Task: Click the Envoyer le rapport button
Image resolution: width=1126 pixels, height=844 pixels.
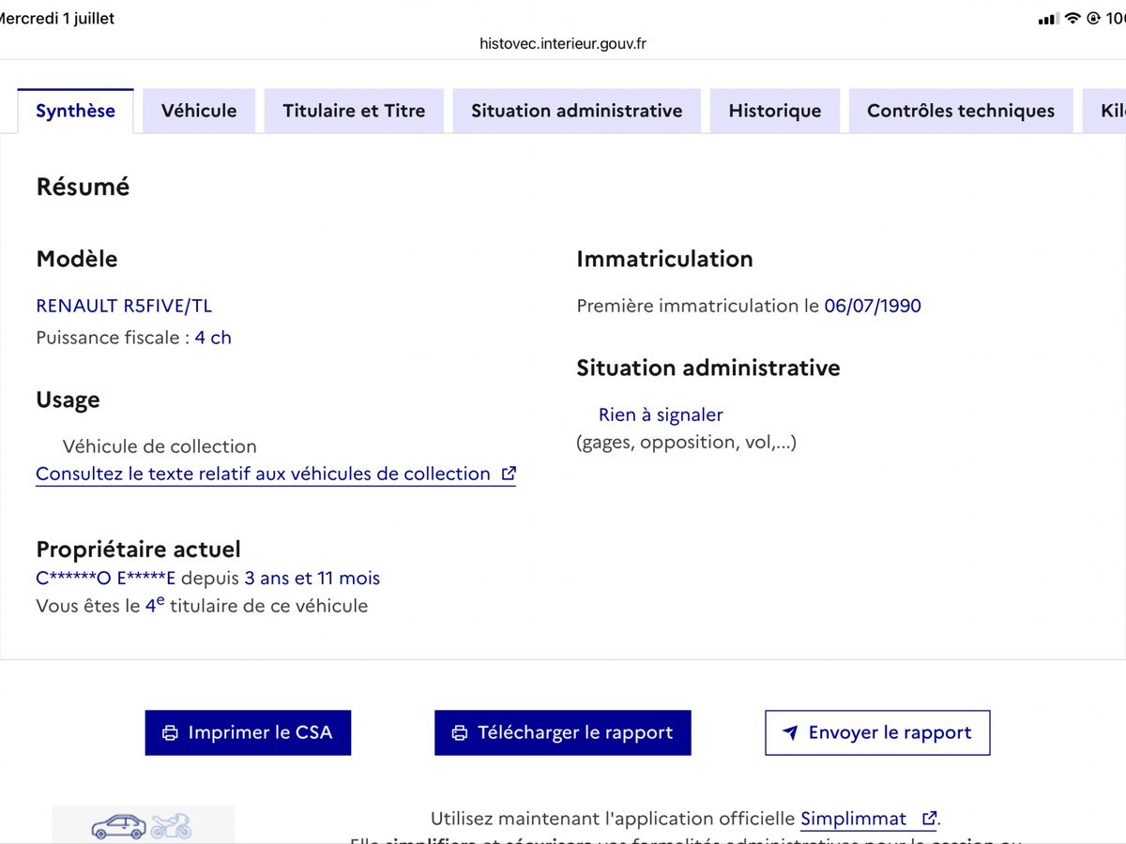Action: point(877,732)
